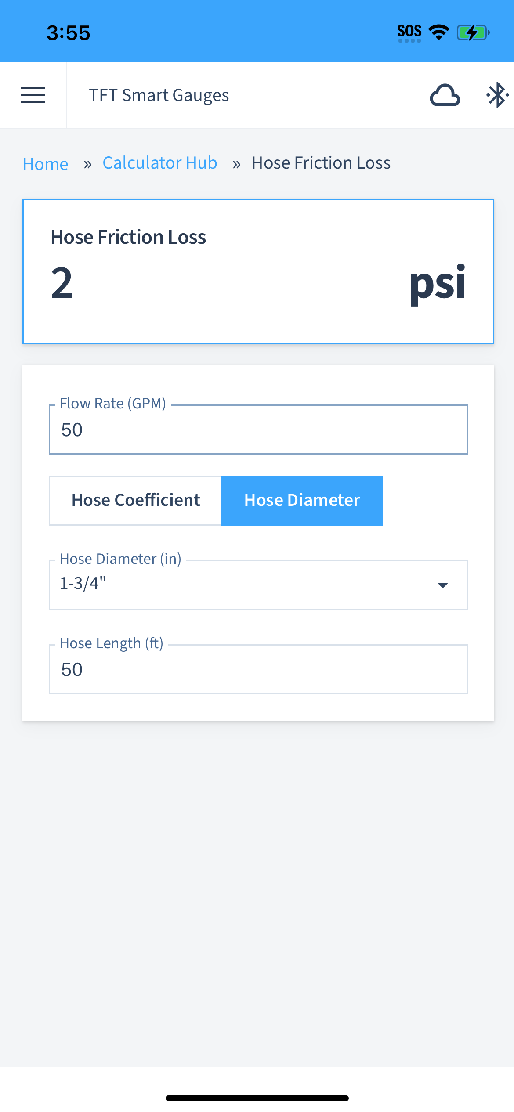Tap the TFT Smart Gauges title

[x=159, y=95]
